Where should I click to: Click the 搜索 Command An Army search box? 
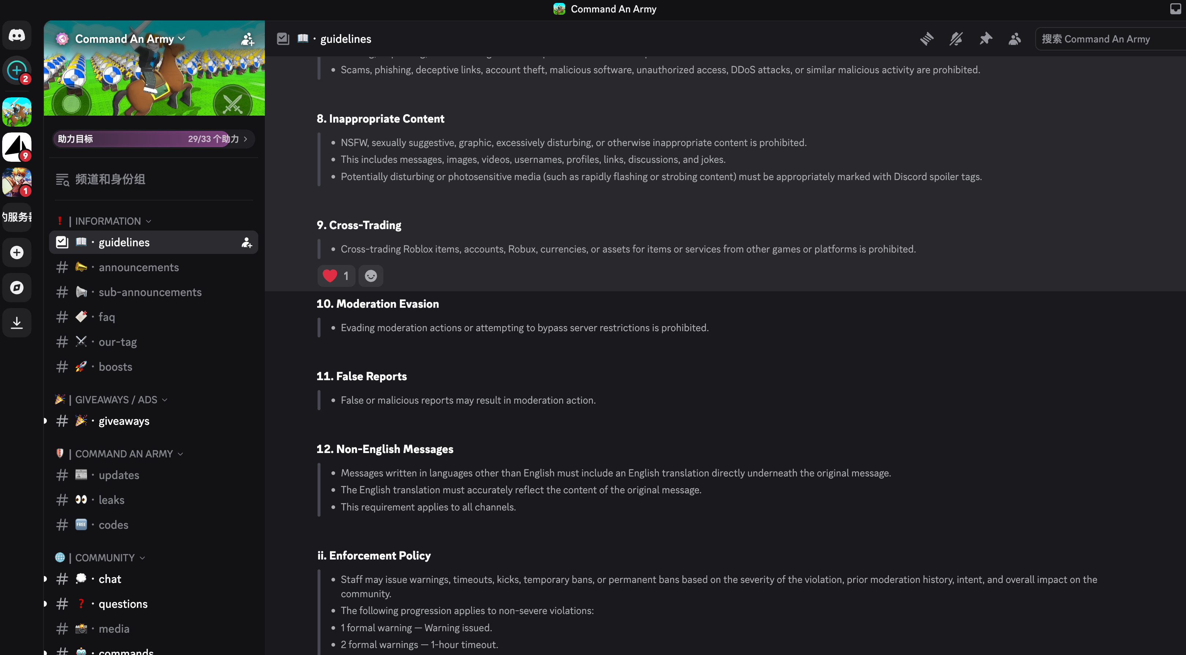point(1111,39)
